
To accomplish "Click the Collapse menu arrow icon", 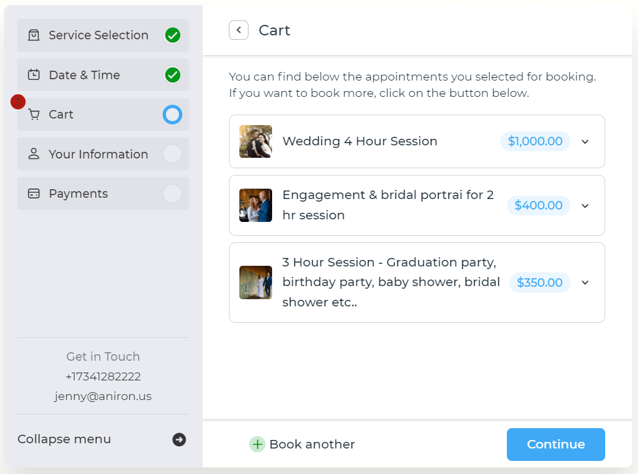I will [x=179, y=439].
